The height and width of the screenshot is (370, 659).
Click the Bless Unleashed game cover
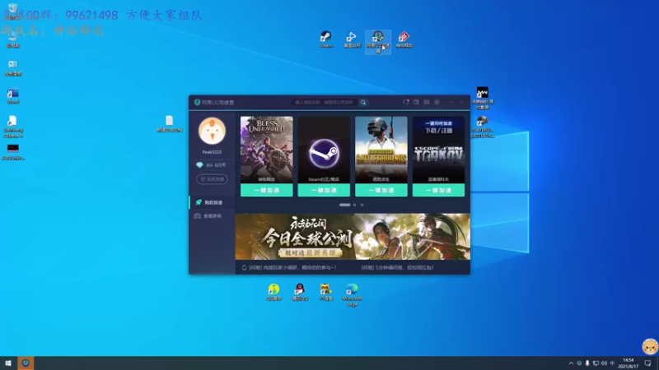click(266, 150)
